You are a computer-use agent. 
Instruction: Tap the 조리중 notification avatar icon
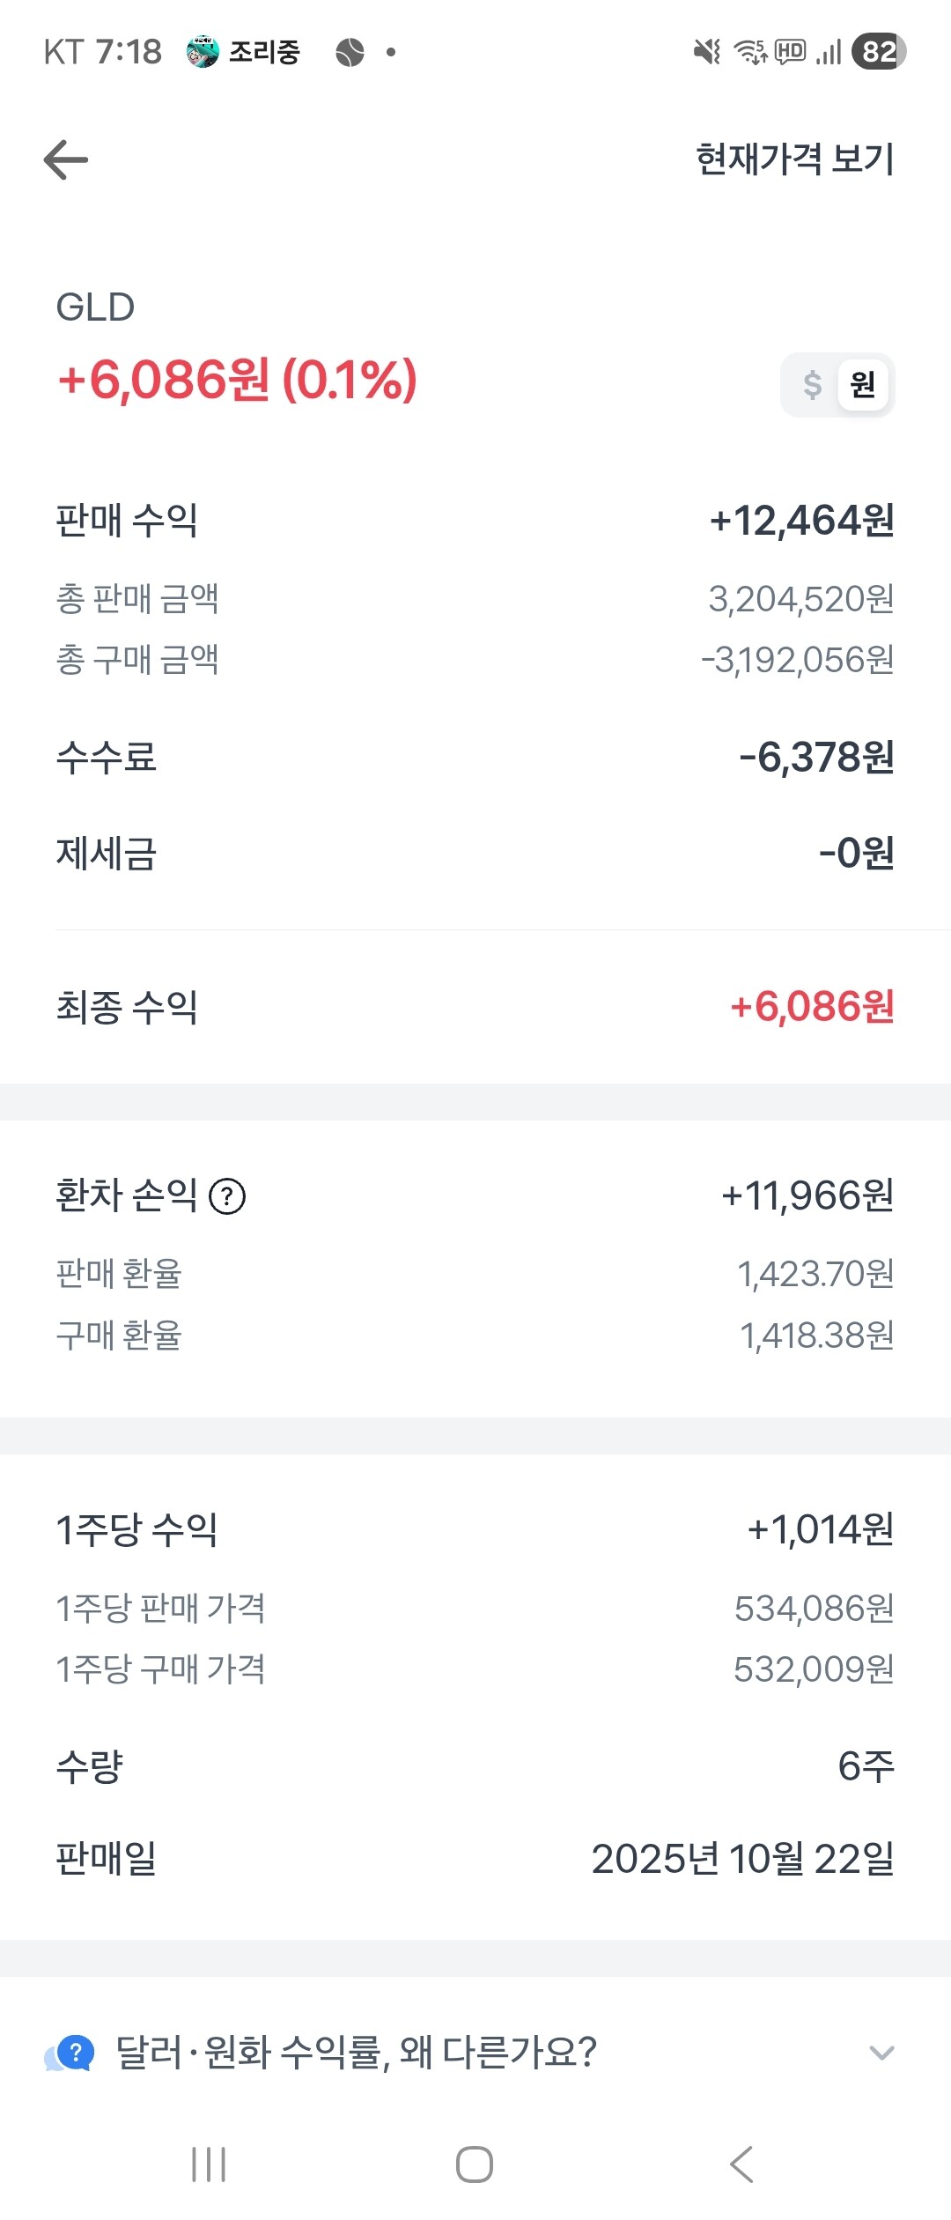point(203,52)
